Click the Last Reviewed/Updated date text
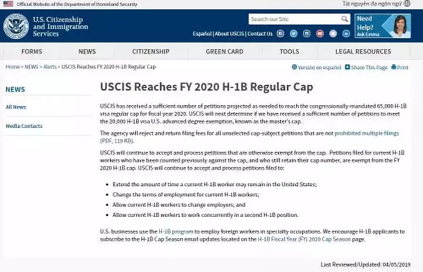Screen dimensions: 423x272 pyautogui.click(x=365, y=264)
